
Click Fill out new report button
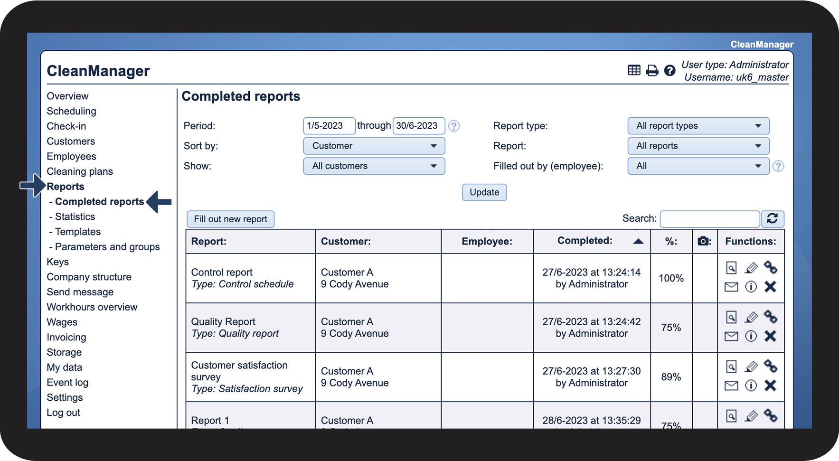(230, 219)
